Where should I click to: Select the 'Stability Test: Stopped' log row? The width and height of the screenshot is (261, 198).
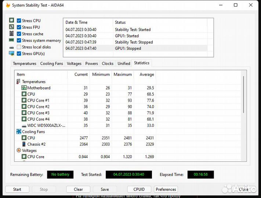(x=135, y=42)
